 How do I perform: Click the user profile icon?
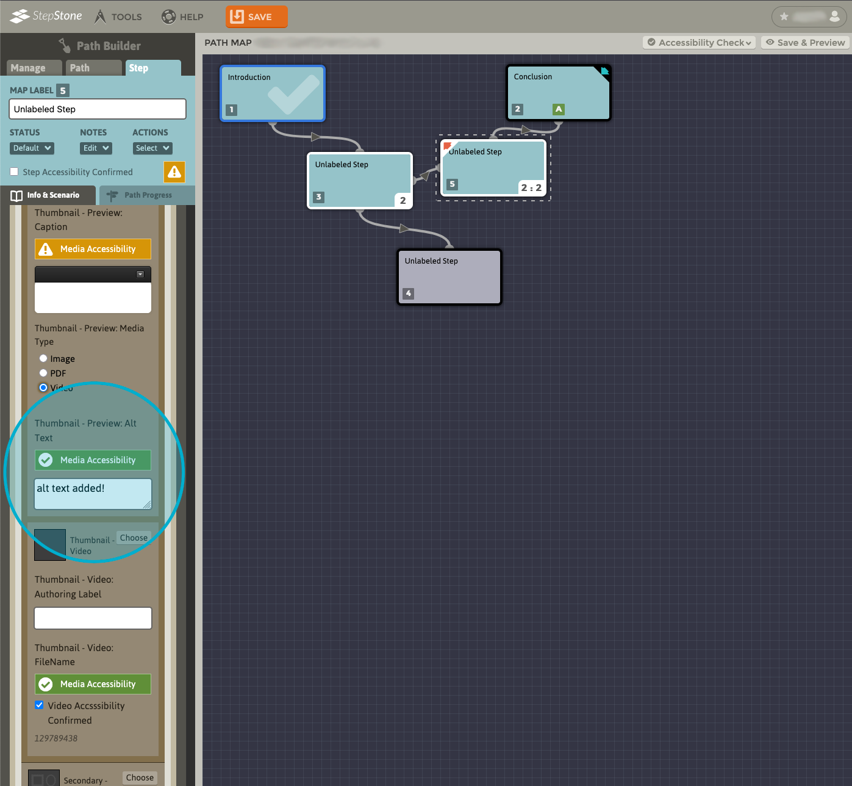point(835,16)
